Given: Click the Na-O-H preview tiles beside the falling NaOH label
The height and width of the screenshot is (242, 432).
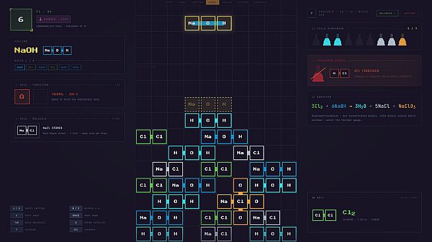Looking at the screenshot, I should tap(57, 50).
